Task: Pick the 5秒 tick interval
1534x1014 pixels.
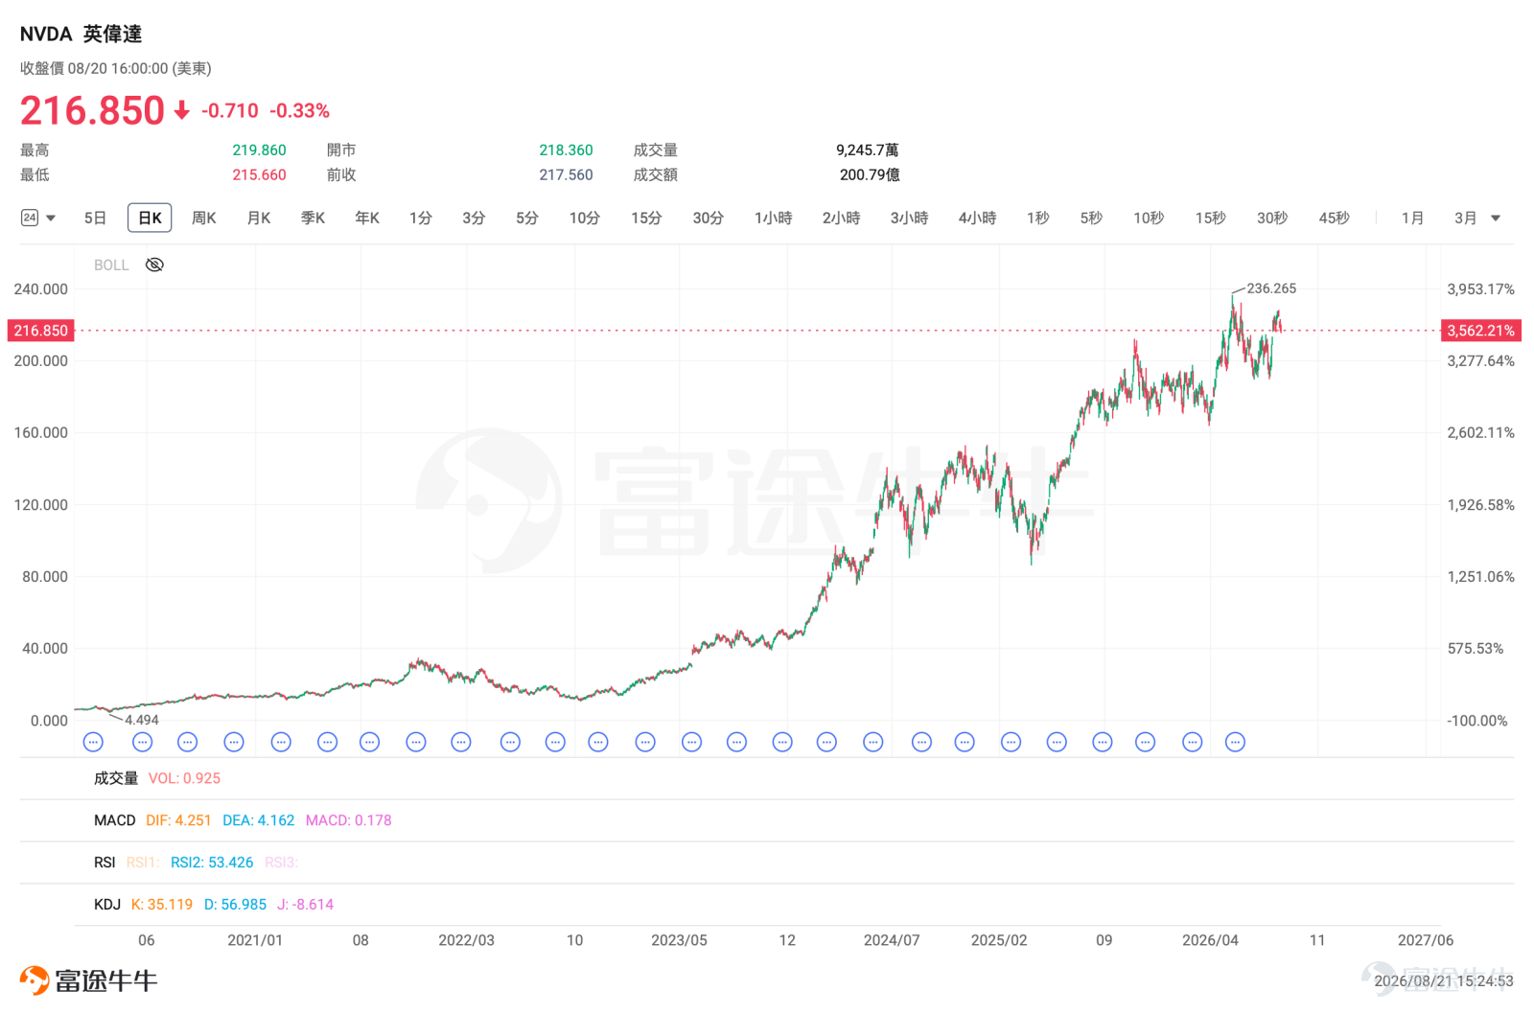Action: point(1091,218)
